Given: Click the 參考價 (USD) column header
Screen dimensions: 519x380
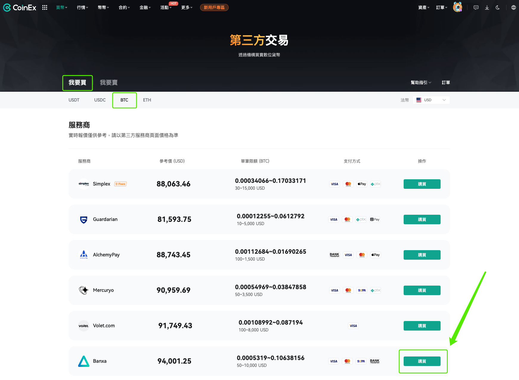Looking at the screenshot, I should tap(172, 161).
